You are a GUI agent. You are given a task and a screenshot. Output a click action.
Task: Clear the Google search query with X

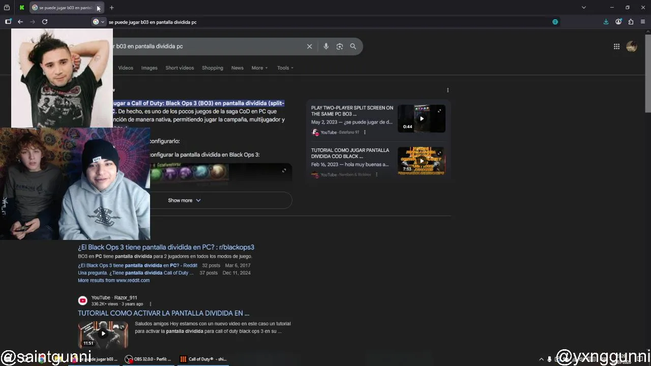pos(309,46)
